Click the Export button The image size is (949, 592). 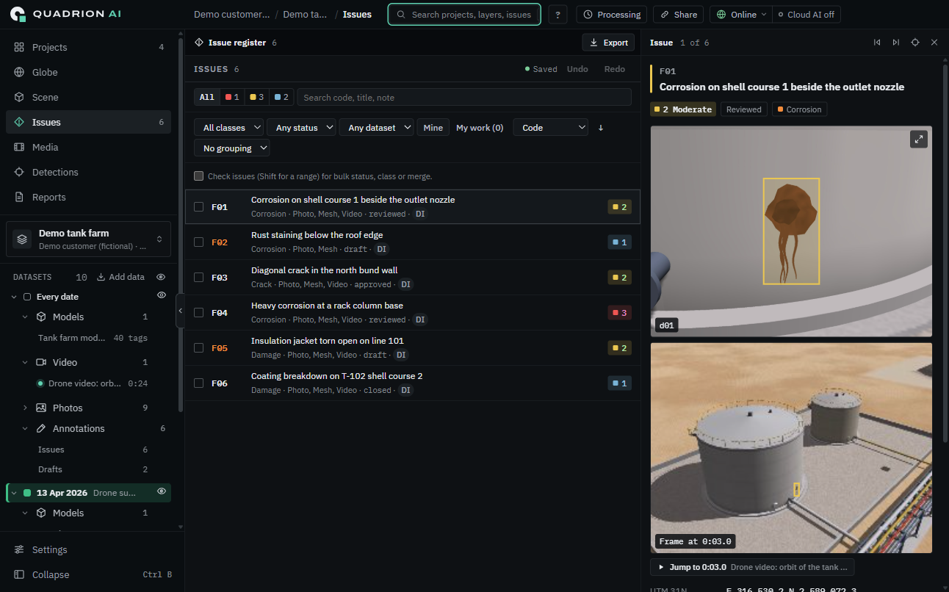[609, 43]
